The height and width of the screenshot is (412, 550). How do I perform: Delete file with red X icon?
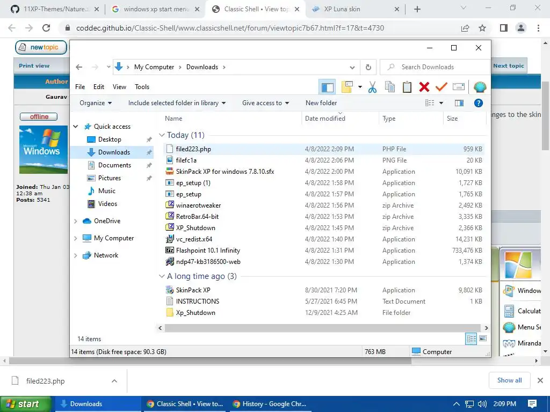pos(424,87)
